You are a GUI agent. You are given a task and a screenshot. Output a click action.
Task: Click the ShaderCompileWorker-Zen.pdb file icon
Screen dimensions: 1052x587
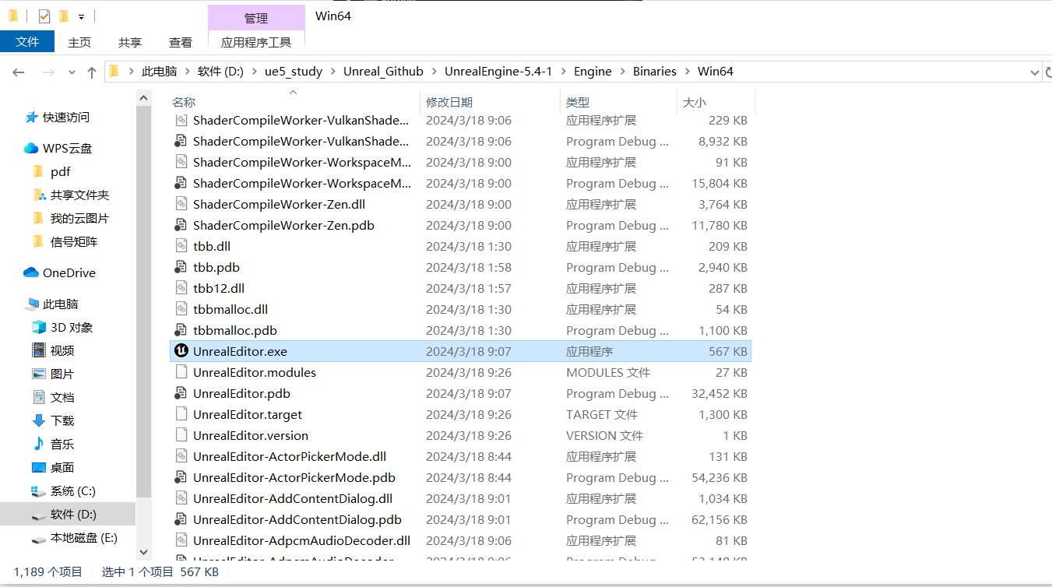(x=181, y=225)
